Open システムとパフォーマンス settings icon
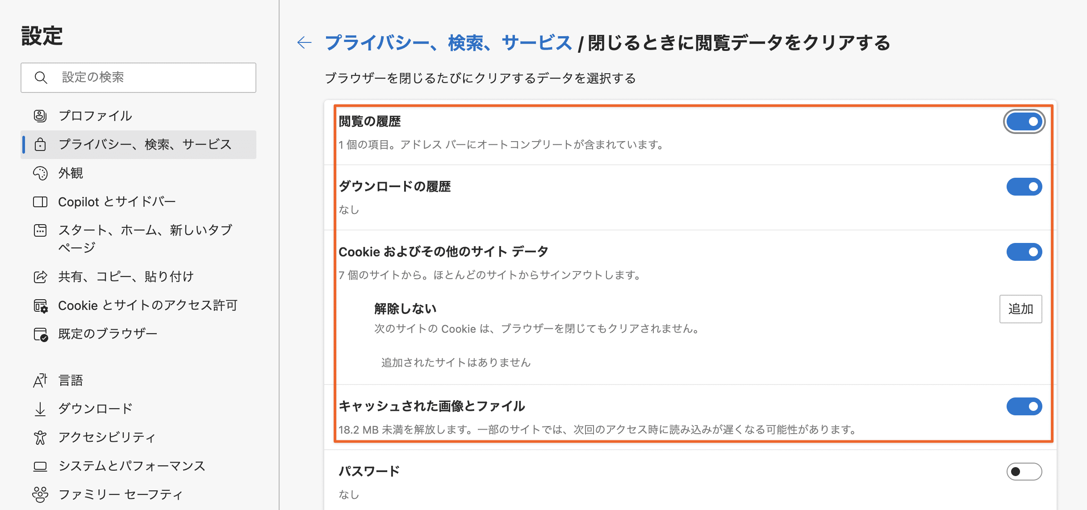 pyautogui.click(x=41, y=466)
